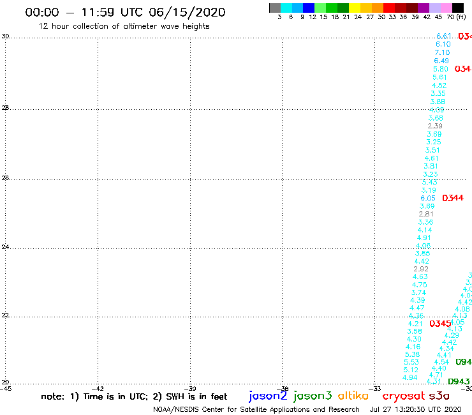Viewport: 472px width, 415px height.
Task: Click the orange swatch in the color scale
Action: [x=378, y=8]
